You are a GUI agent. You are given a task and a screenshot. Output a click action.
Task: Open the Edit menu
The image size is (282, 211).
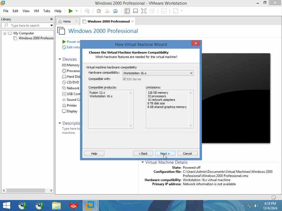coord(15,11)
